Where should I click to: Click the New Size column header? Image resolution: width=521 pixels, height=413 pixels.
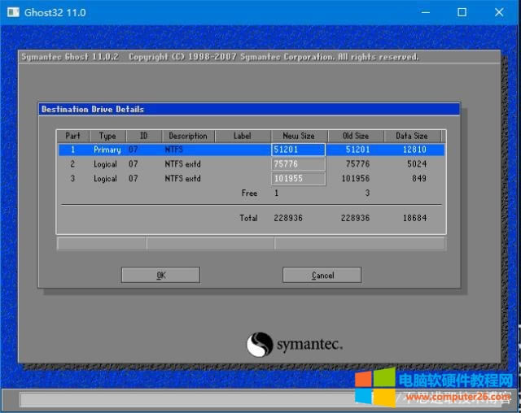(x=299, y=136)
